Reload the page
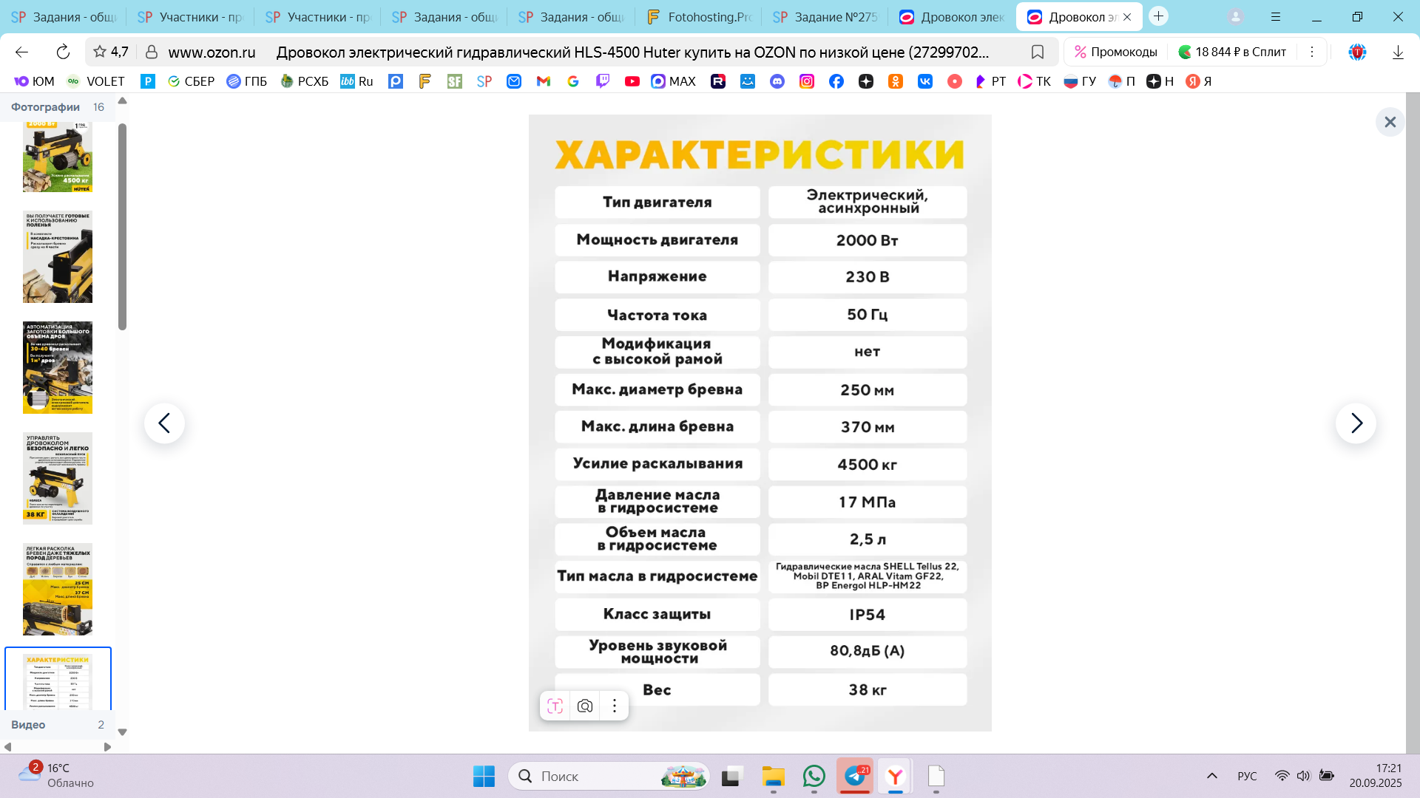 point(63,52)
